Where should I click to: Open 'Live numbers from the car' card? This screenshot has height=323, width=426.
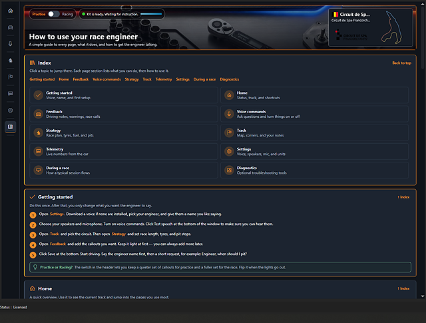tap(124, 151)
